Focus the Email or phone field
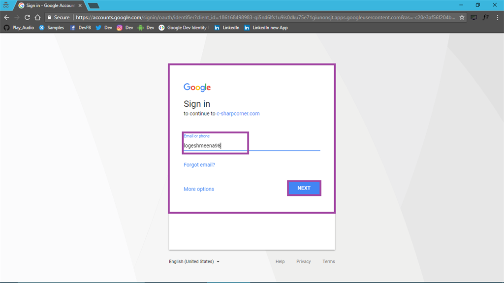Screen dimensions: 504x283 coord(252,145)
